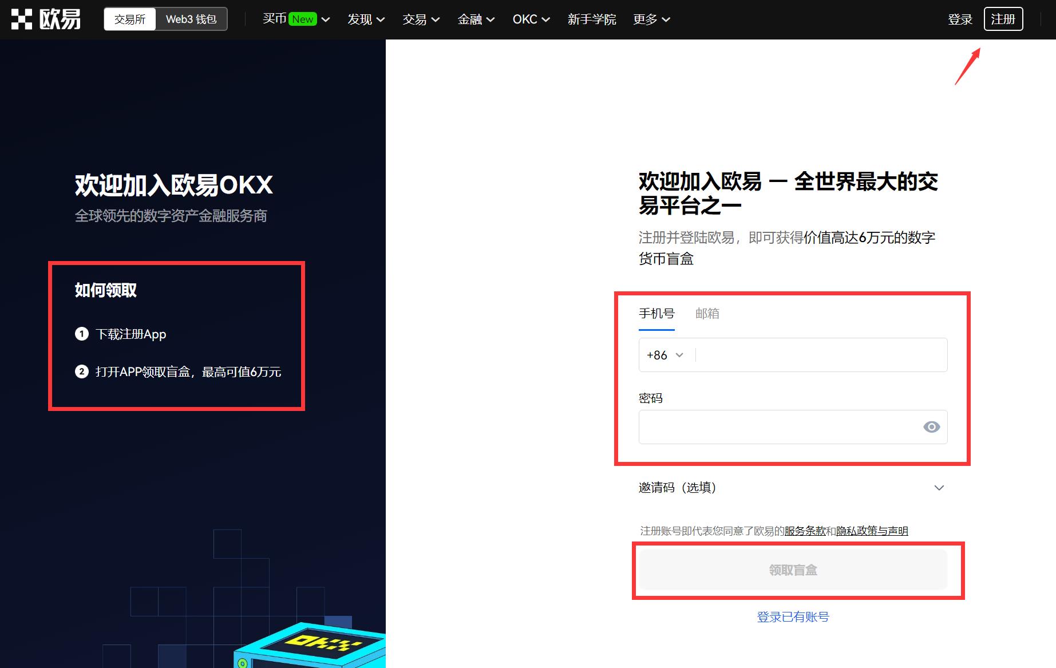This screenshot has height=668, width=1056.
Task: Click the OKX logo in header
Action: [x=46, y=19]
